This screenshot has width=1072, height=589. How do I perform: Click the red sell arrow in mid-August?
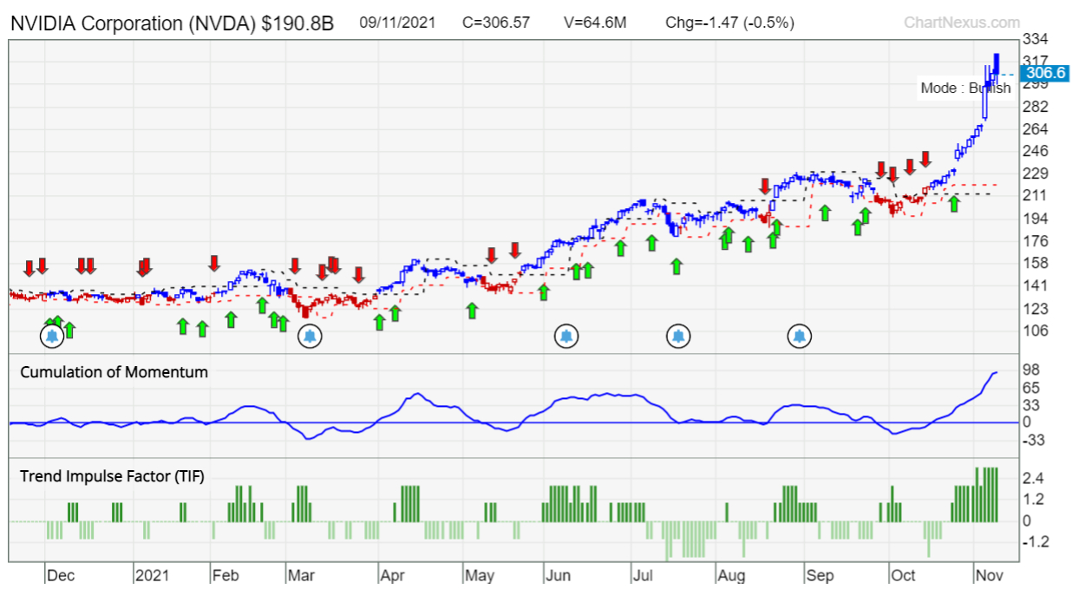[765, 186]
